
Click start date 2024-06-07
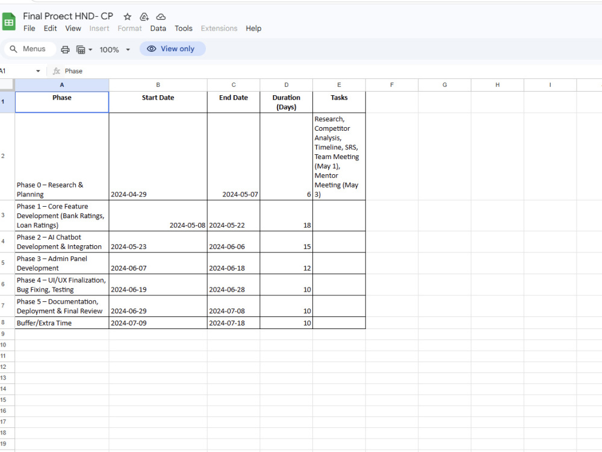[158, 263]
